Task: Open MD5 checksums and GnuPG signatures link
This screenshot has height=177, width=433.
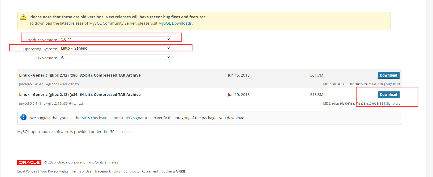Action: point(116,118)
